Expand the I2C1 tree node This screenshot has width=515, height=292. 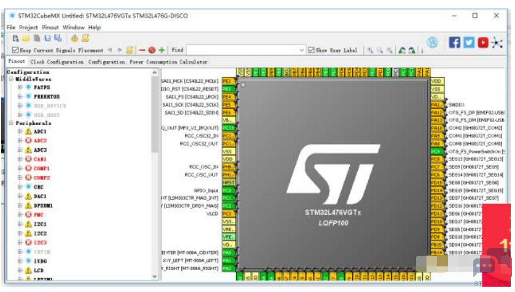pyautogui.click(x=20, y=224)
